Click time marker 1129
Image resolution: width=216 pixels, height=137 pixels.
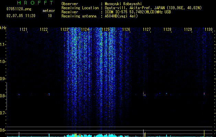click(x=188, y=29)
